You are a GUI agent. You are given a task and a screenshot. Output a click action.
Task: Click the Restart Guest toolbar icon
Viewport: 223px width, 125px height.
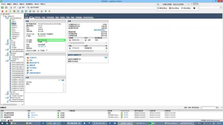coord(14,11)
